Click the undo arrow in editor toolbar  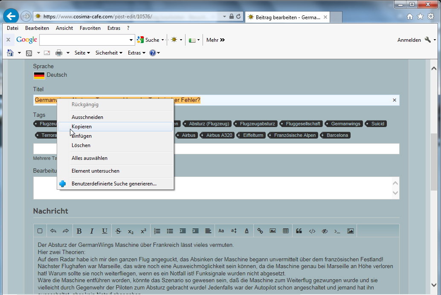pyautogui.click(x=53, y=231)
